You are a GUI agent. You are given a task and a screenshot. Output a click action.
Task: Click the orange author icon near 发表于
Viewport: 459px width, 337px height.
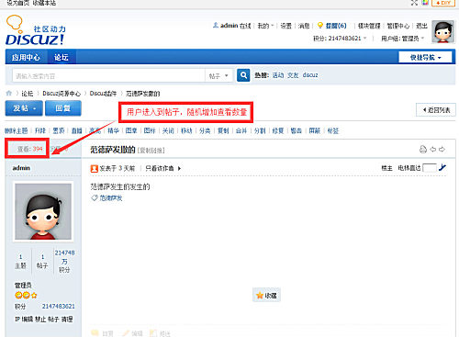click(95, 168)
